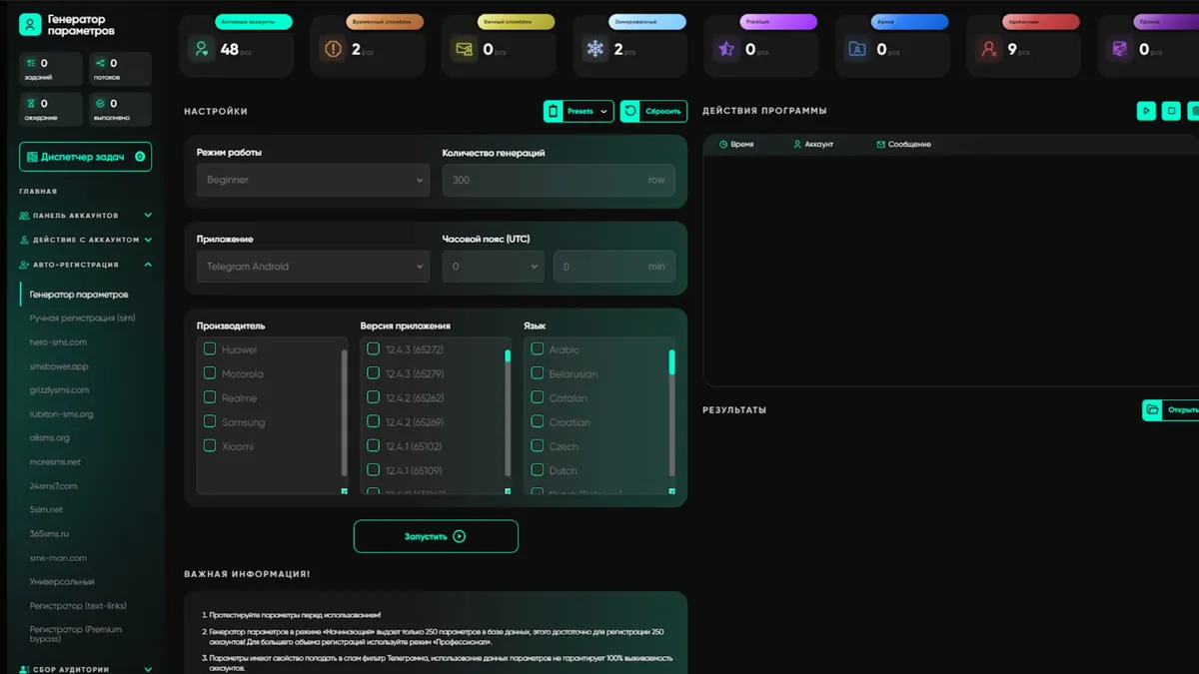1199x674 pixels.
Task: Open the Telegram Android application dropdown
Action: 313,267
